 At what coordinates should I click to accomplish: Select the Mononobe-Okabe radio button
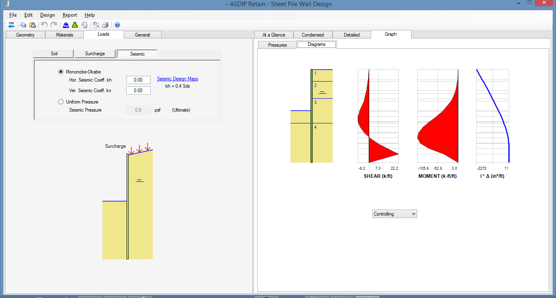pyautogui.click(x=61, y=72)
